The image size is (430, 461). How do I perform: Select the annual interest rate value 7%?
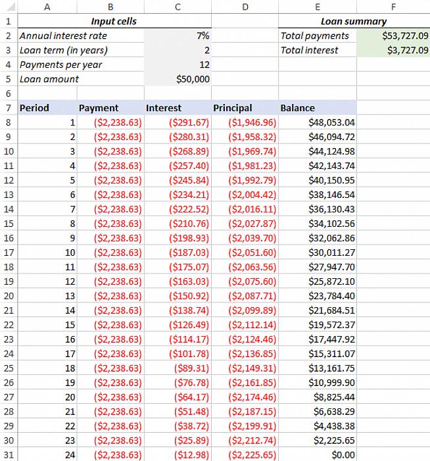[178, 36]
